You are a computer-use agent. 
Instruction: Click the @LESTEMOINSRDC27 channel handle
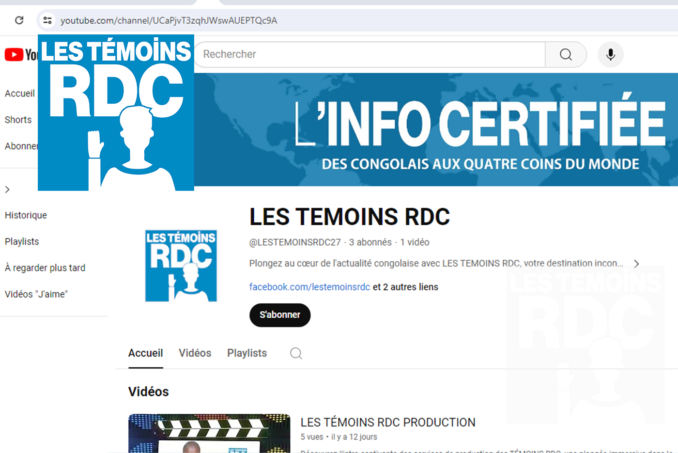295,242
